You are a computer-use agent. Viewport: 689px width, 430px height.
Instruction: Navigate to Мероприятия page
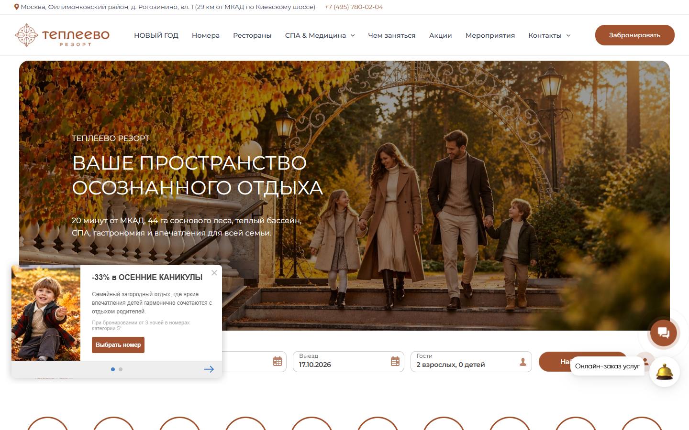(490, 35)
